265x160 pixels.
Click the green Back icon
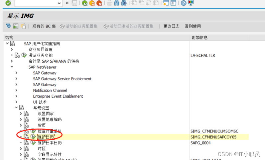pyautogui.click(x=85, y=3)
